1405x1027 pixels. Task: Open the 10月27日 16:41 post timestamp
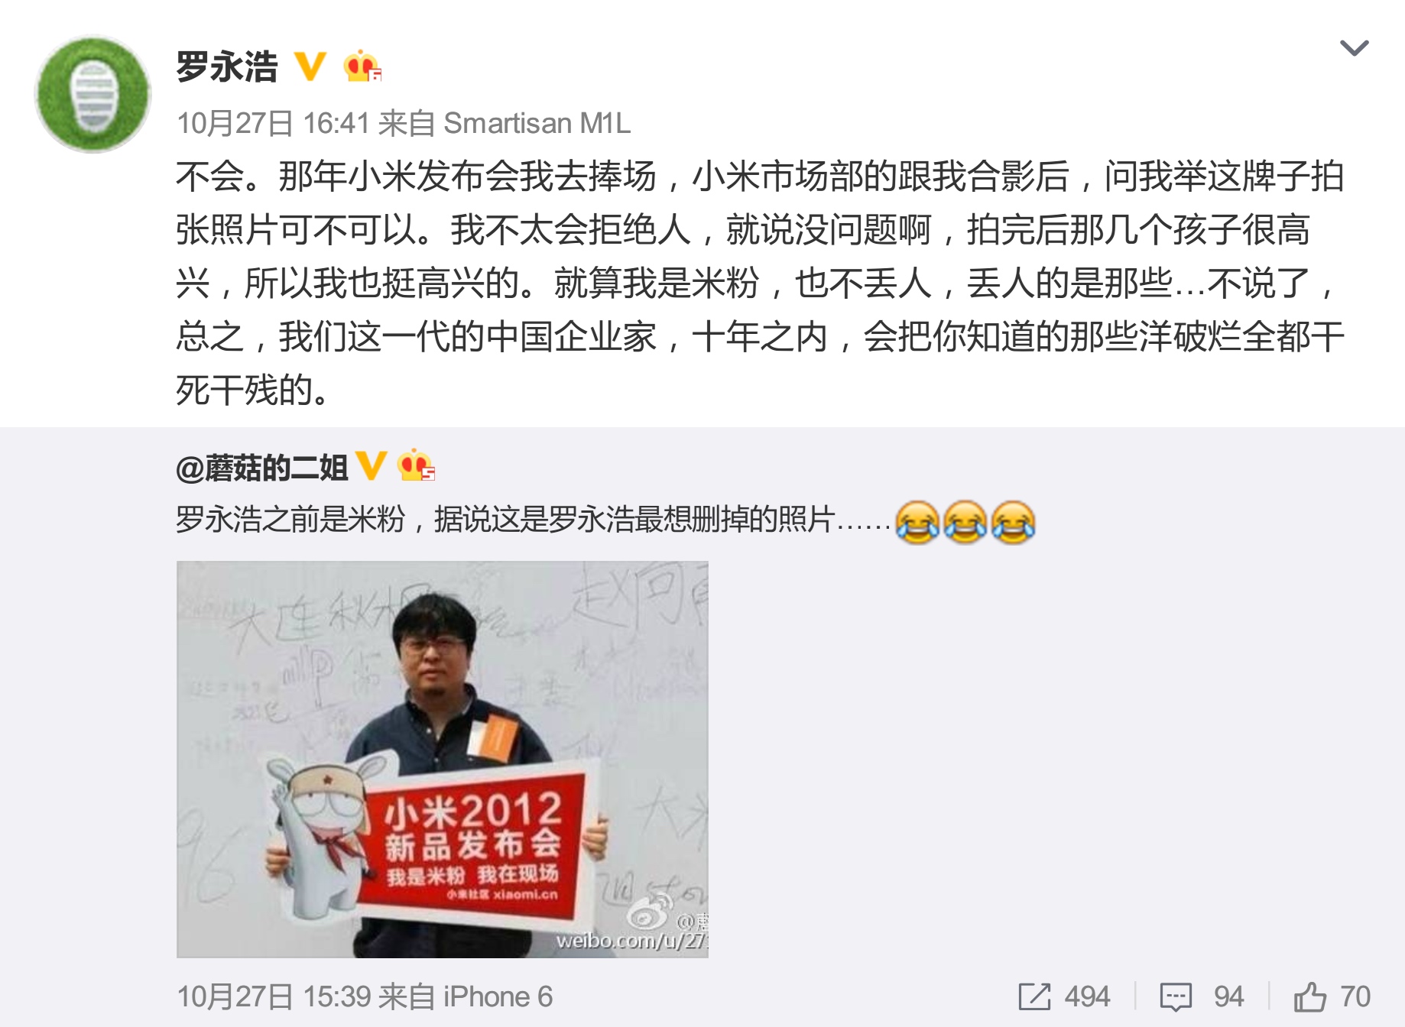pyautogui.click(x=274, y=123)
